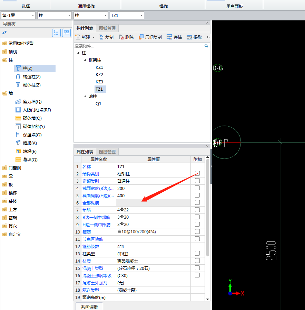This screenshot has width=305, height=310.
Task: Switch navigation tree to list view icon
Action: pyautogui.click(x=57, y=33)
